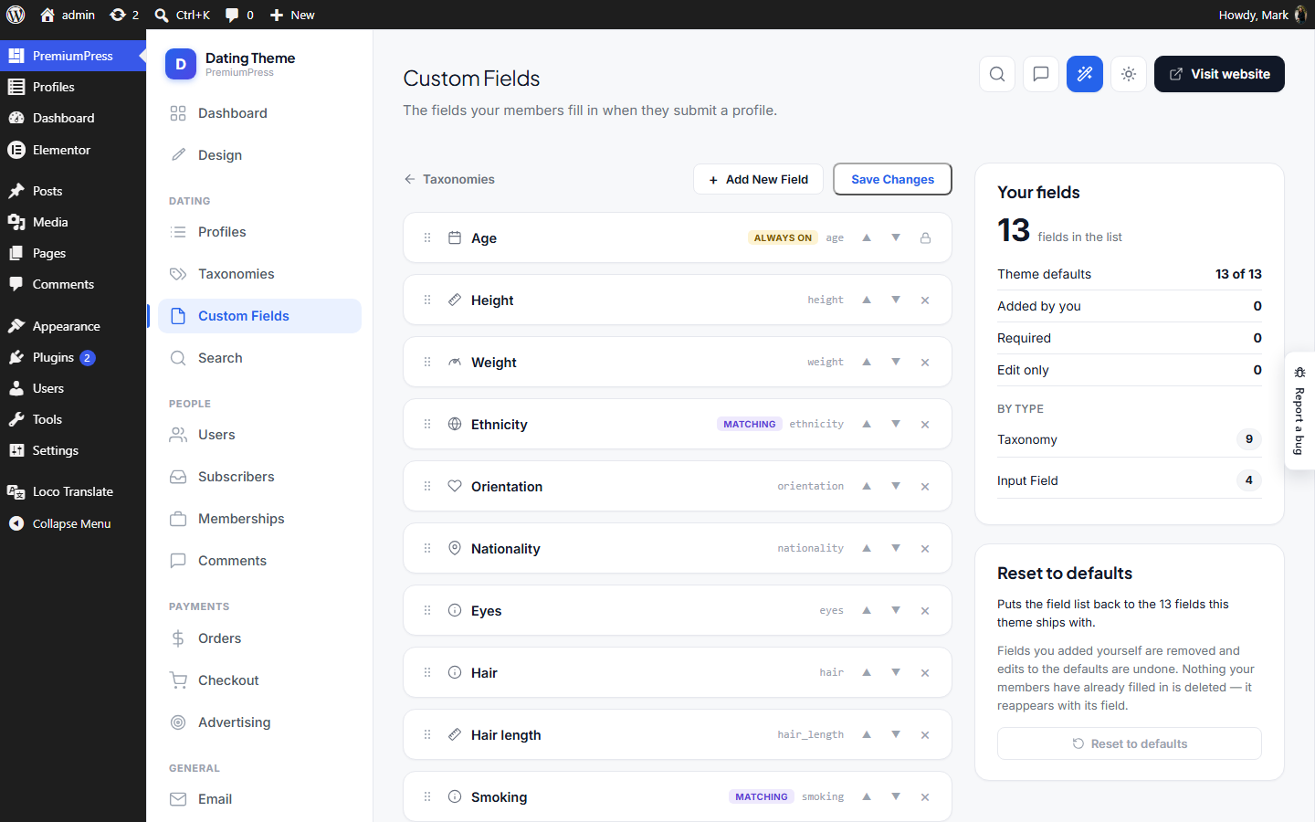Click the heart icon on Orientation row
The width and height of the screenshot is (1315, 822).
tap(455, 486)
